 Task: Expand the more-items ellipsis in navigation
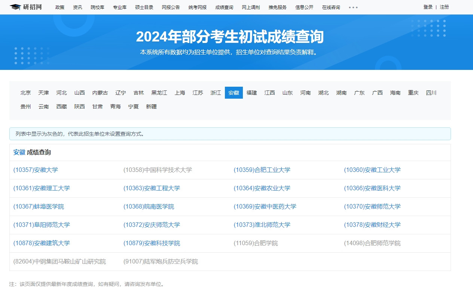tap(353, 7)
